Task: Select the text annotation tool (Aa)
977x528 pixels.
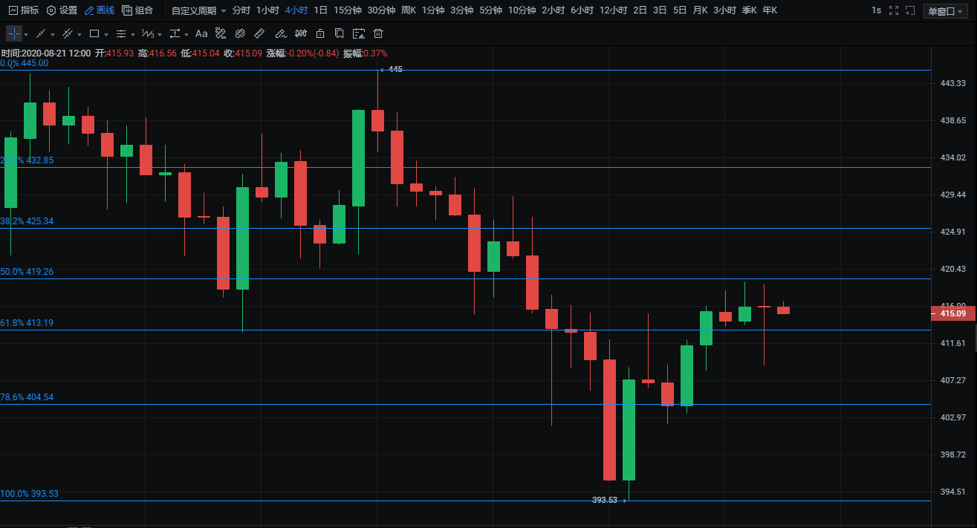Action: (x=201, y=34)
